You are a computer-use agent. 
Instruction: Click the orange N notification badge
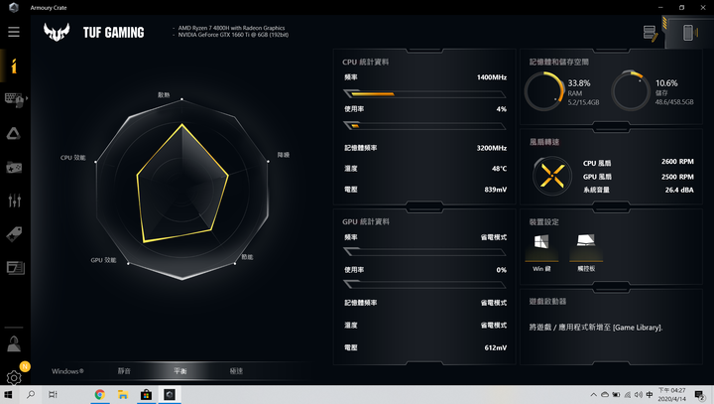pos(25,366)
